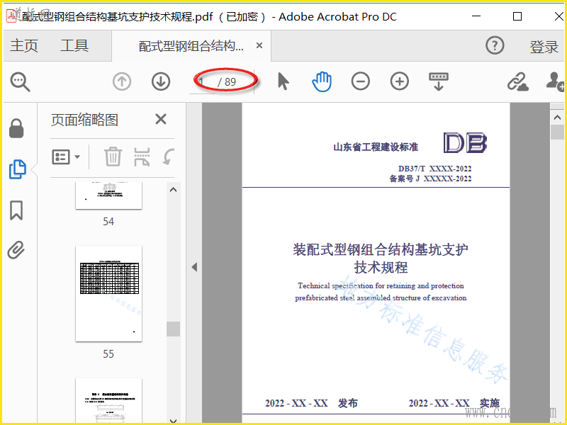The width and height of the screenshot is (567, 425).
Task: Go to next page with down arrow
Action: [x=161, y=81]
